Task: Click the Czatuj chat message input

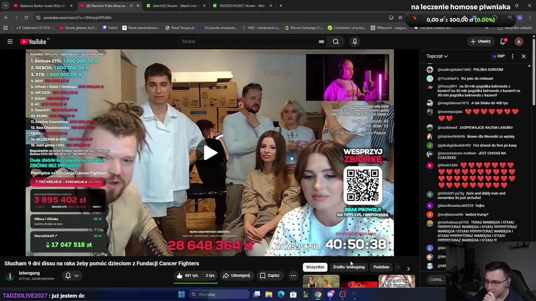Action: [x=437, y=279]
